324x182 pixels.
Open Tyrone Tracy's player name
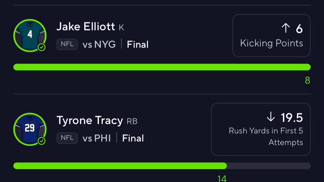tap(90, 120)
